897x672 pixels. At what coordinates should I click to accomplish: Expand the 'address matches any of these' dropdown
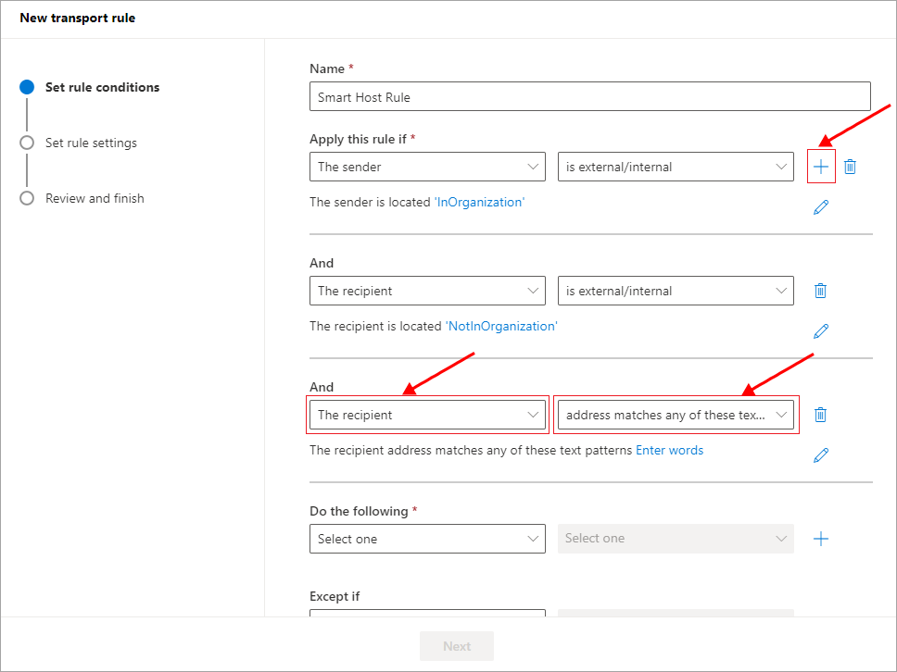(676, 415)
